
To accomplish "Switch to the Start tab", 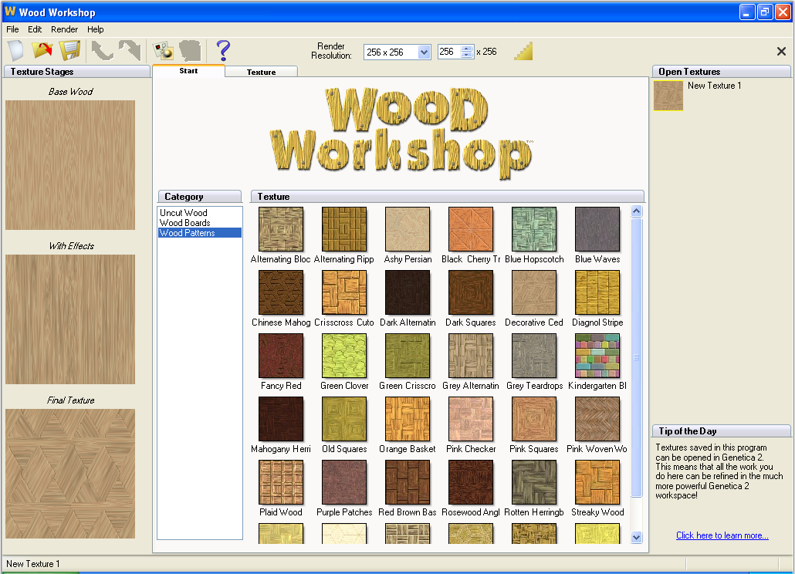I will coord(188,71).
